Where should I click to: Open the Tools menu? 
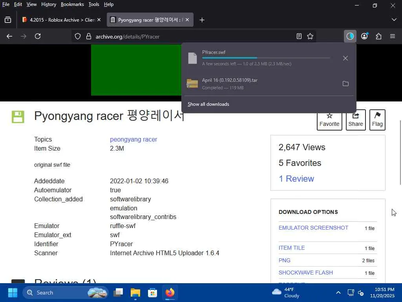coord(94,4)
